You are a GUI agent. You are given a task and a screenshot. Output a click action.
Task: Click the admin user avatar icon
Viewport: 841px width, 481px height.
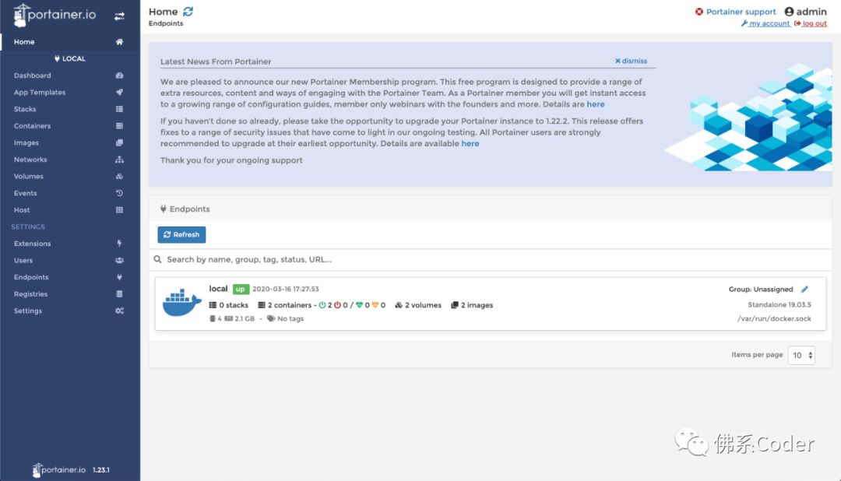[x=789, y=11]
